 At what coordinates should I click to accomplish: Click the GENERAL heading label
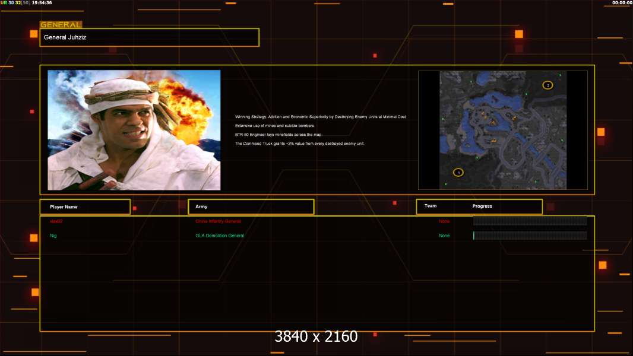(x=61, y=24)
